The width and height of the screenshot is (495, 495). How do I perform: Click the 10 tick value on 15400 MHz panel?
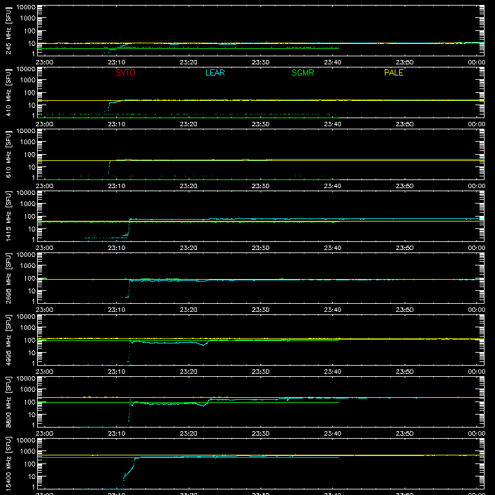(32, 476)
